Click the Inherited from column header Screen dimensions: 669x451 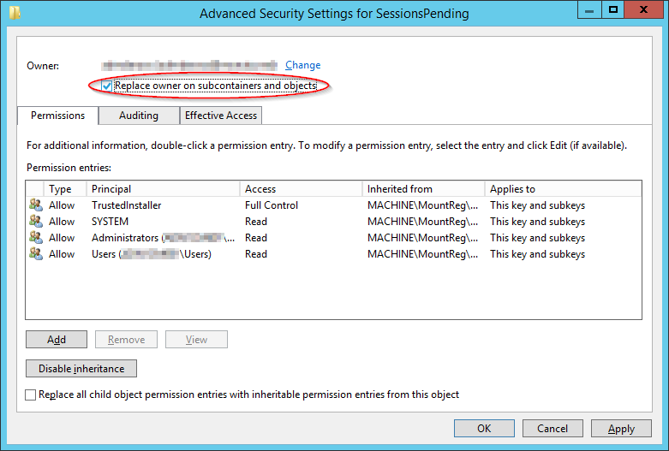click(x=424, y=189)
